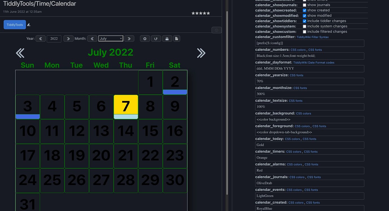389x211 pixels.
Task: Open the calendar settings gear icon
Action: pos(145,38)
